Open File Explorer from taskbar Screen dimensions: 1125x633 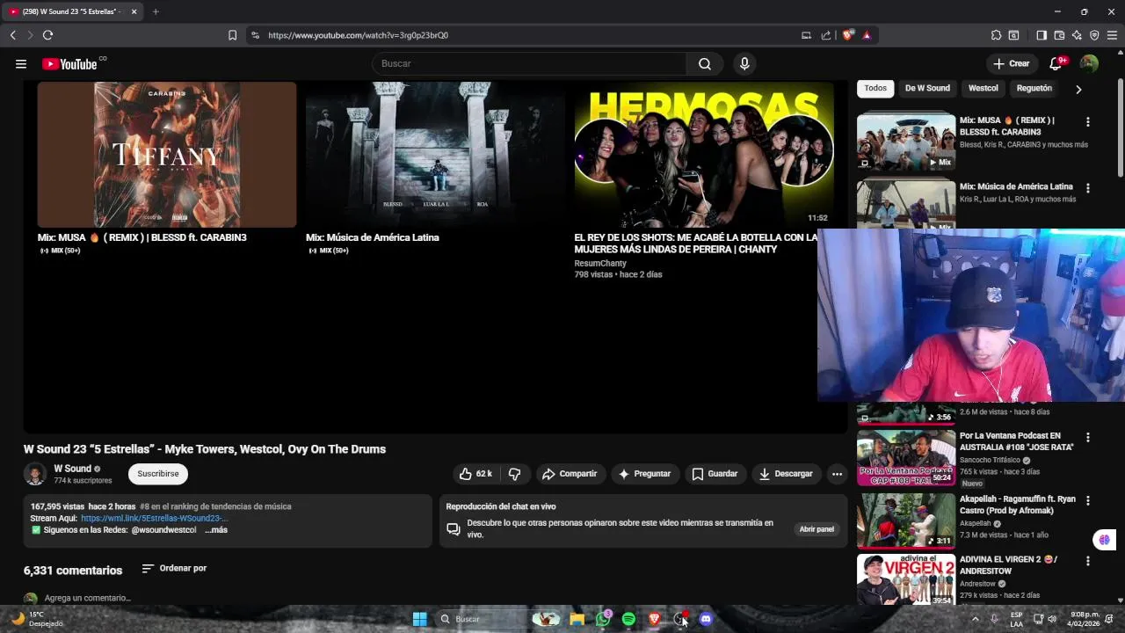(x=577, y=619)
